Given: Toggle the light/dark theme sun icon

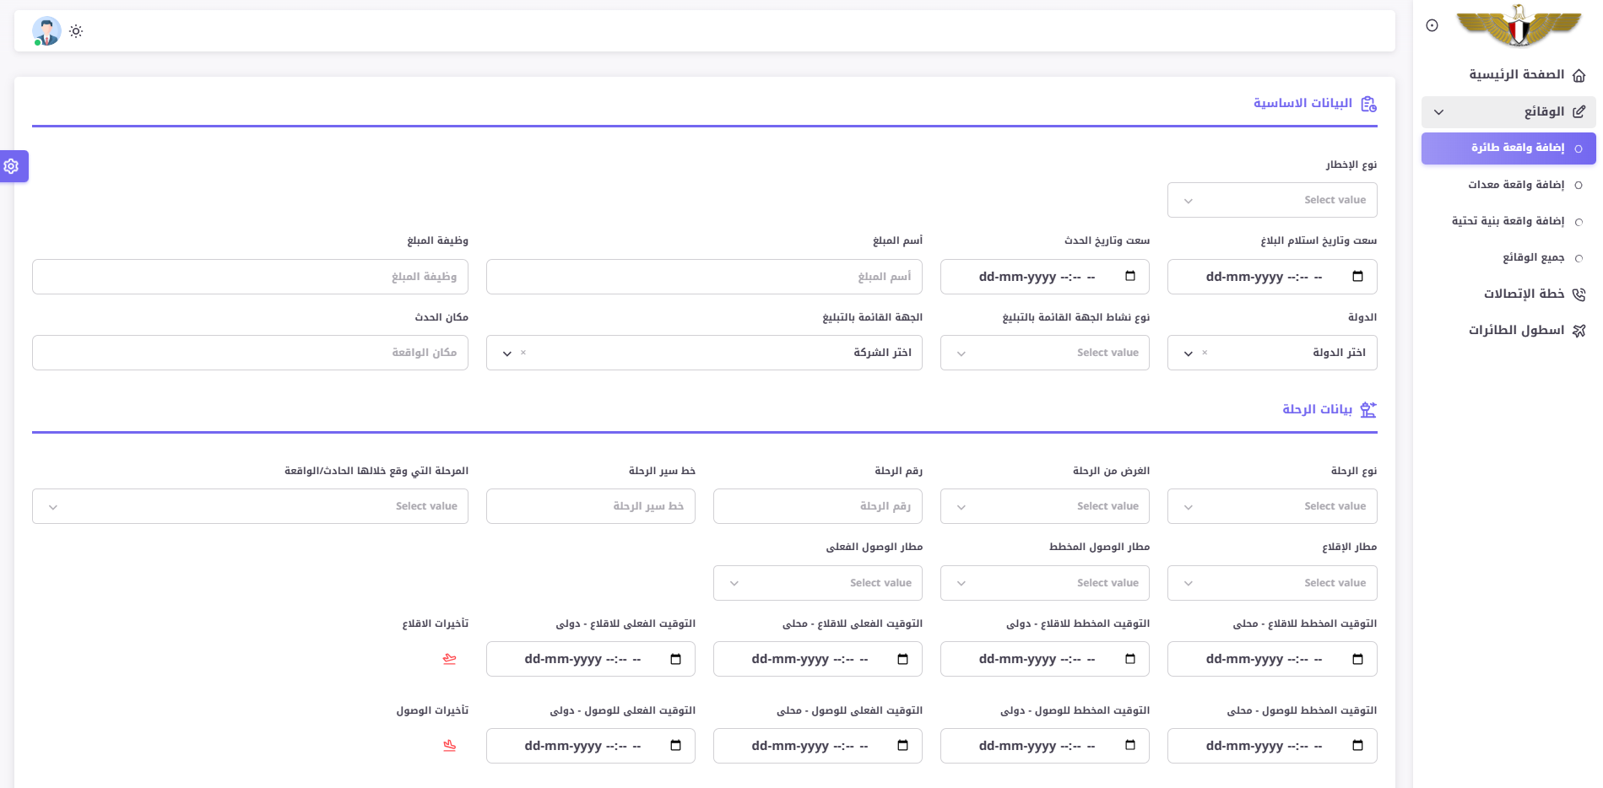Looking at the screenshot, I should (76, 31).
